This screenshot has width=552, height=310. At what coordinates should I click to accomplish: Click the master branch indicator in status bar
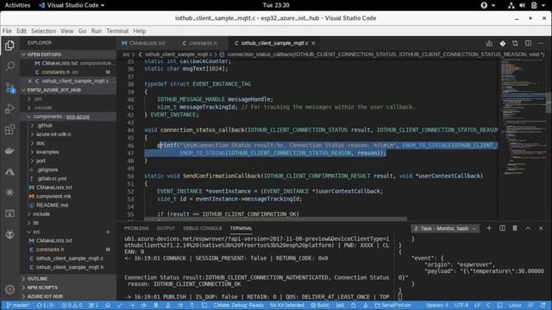pos(18,305)
